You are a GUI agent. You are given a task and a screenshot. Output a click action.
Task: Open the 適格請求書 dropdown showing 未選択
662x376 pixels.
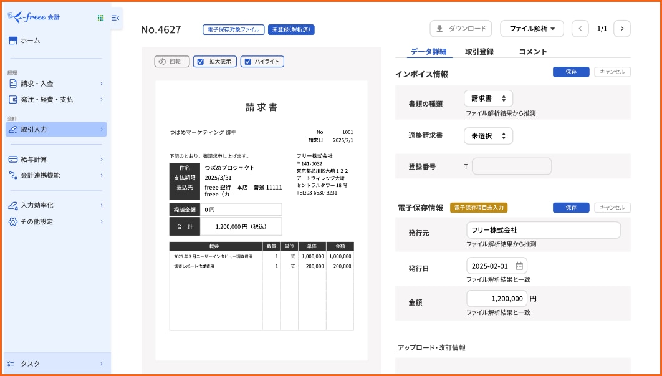[x=488, y=136]
